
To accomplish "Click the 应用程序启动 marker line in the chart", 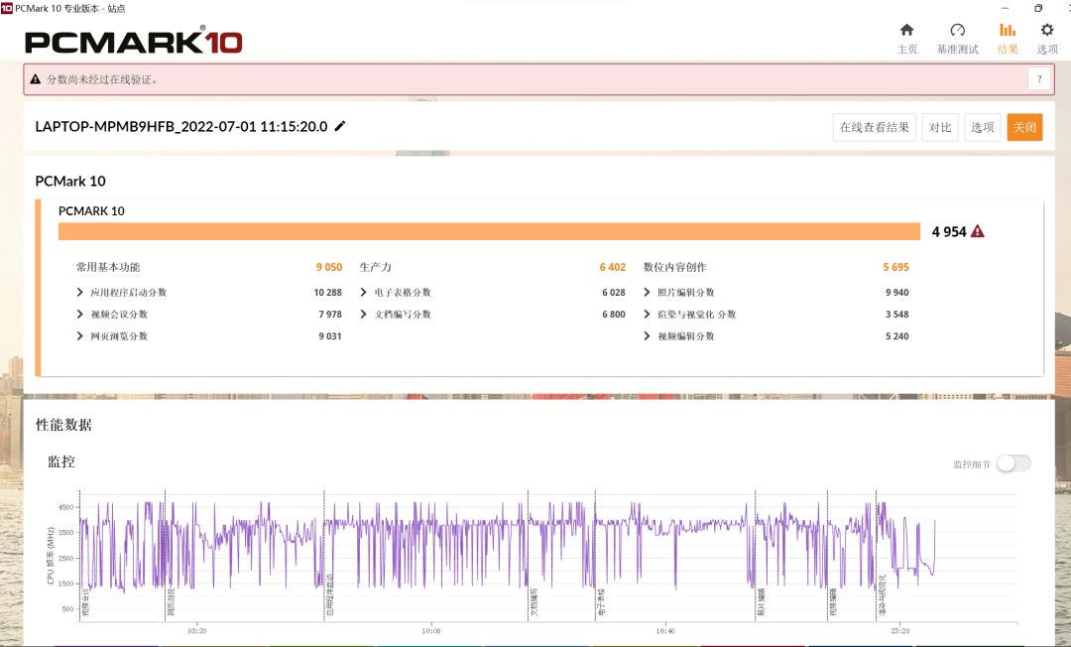I will click(x=324, y=555).
